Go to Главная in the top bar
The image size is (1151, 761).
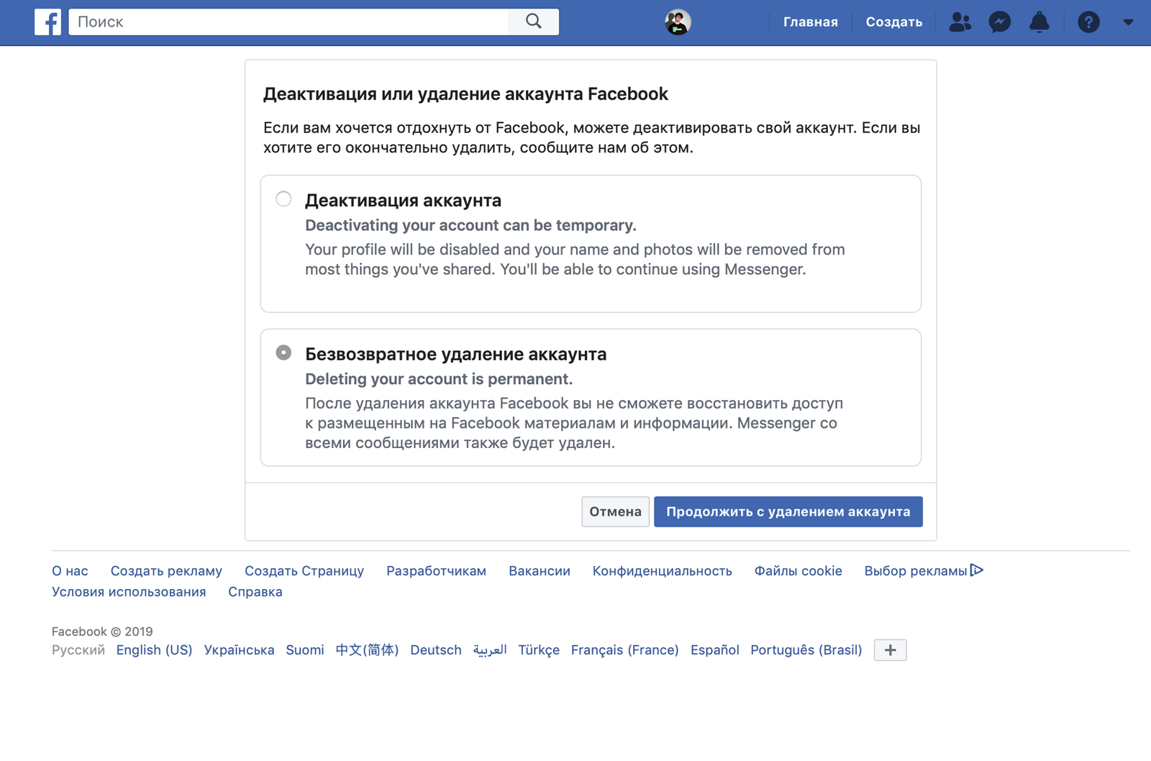(x=810, y=22)
